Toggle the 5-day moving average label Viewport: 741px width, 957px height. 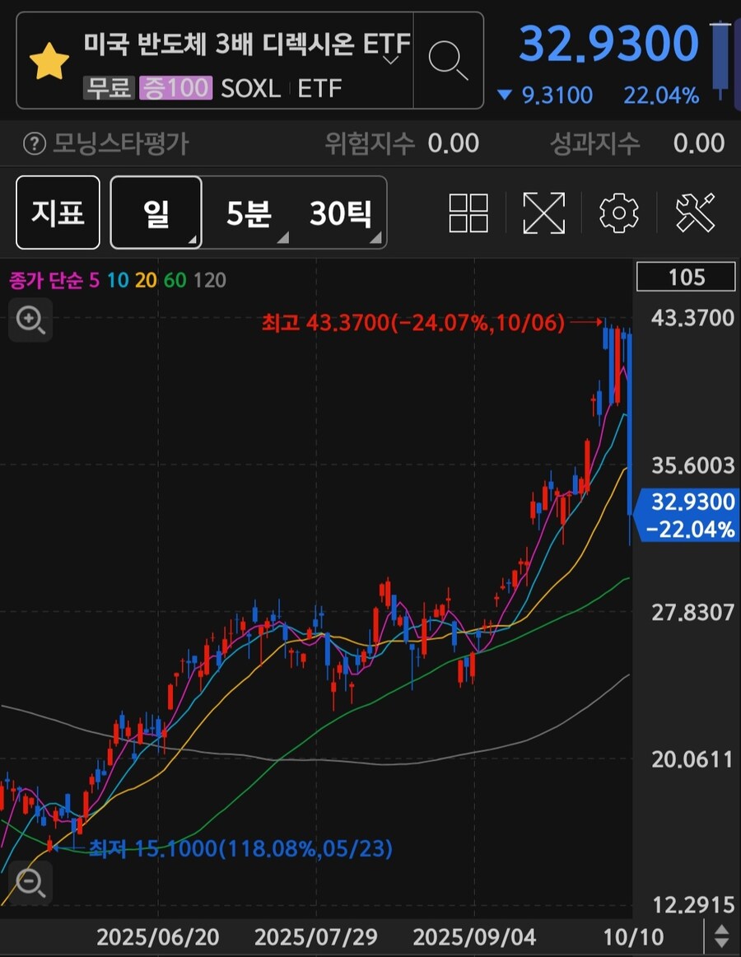(x=93, y=281)
